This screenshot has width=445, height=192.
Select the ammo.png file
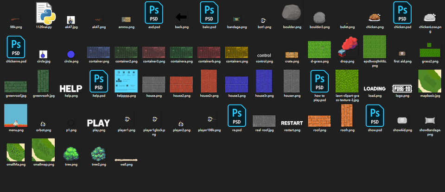tap(126, 19)
